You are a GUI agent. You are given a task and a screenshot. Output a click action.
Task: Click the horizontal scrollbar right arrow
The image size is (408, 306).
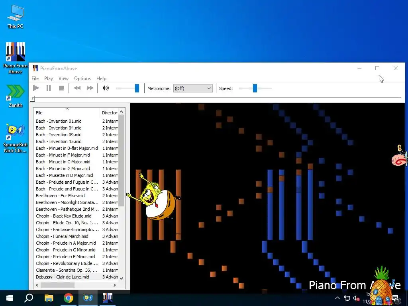[115, 285]
